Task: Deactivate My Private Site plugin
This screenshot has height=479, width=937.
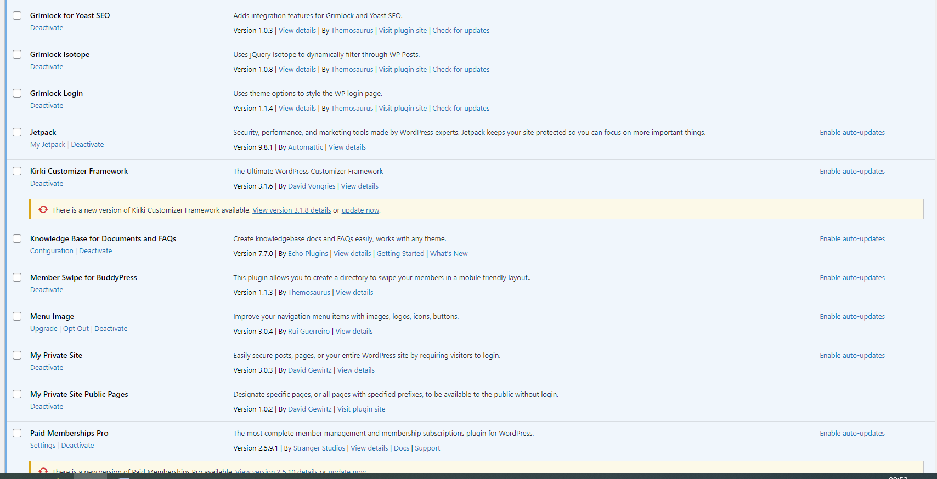Action: click(x=47, y=368)
